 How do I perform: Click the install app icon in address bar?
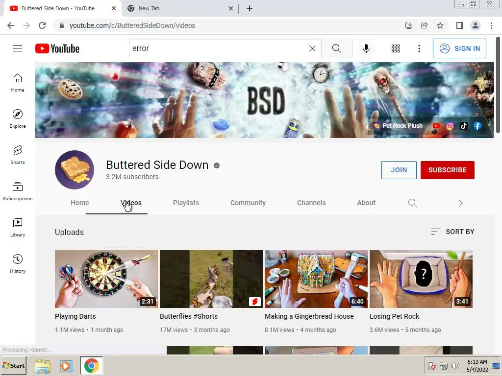point(409,25)
